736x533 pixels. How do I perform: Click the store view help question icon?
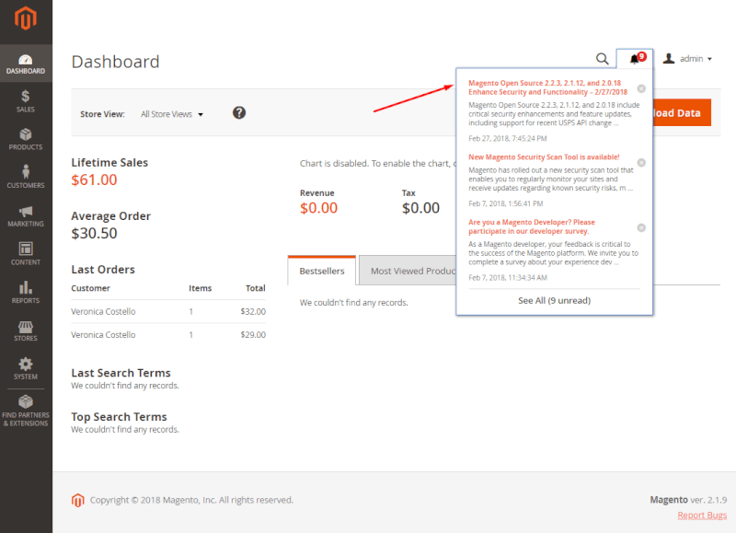pyautogui.click(x=239, y=112)
